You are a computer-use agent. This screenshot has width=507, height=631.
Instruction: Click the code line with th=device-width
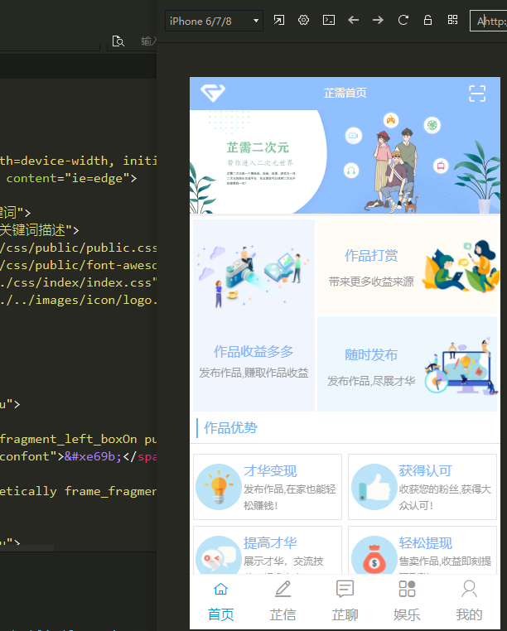pos(79,161)
